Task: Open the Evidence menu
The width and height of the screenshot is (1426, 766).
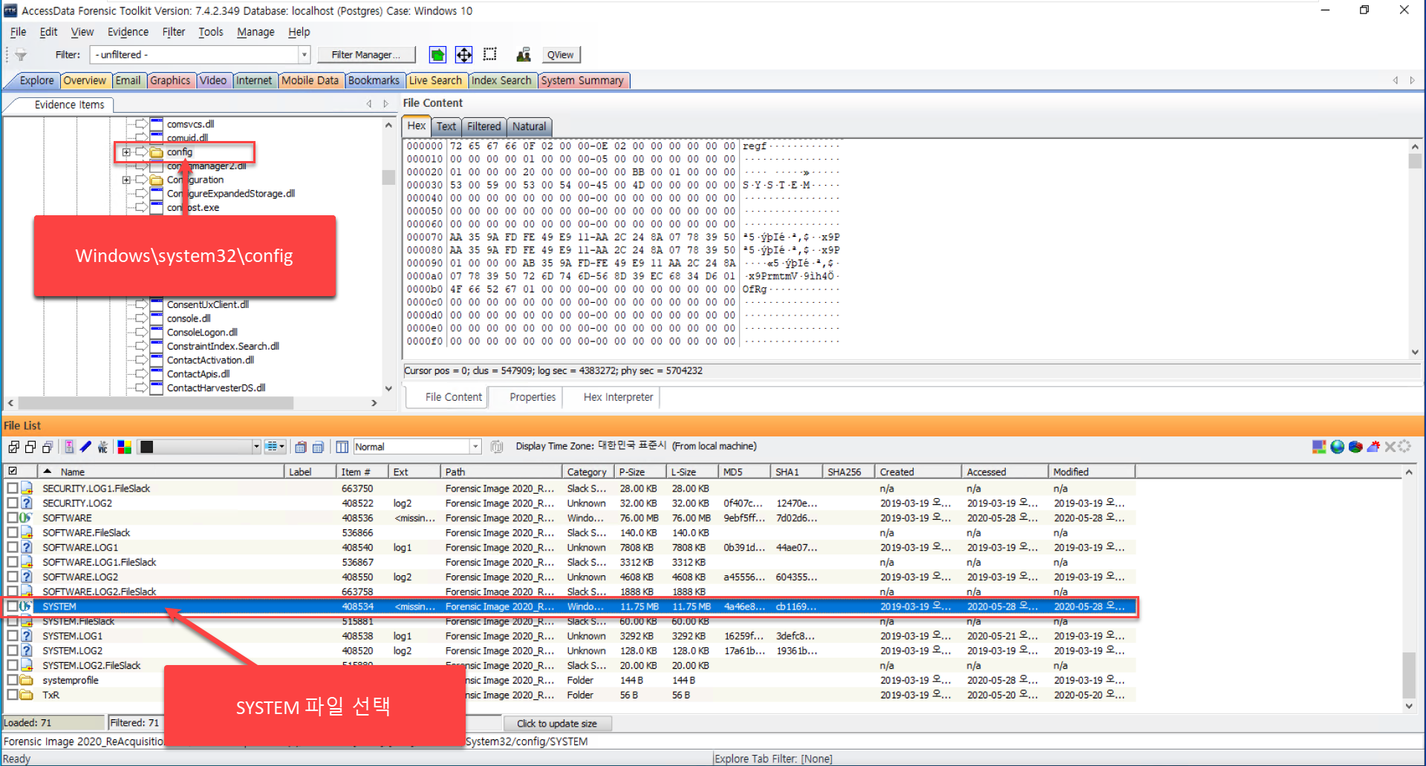Action: click(x=128, y=32)
